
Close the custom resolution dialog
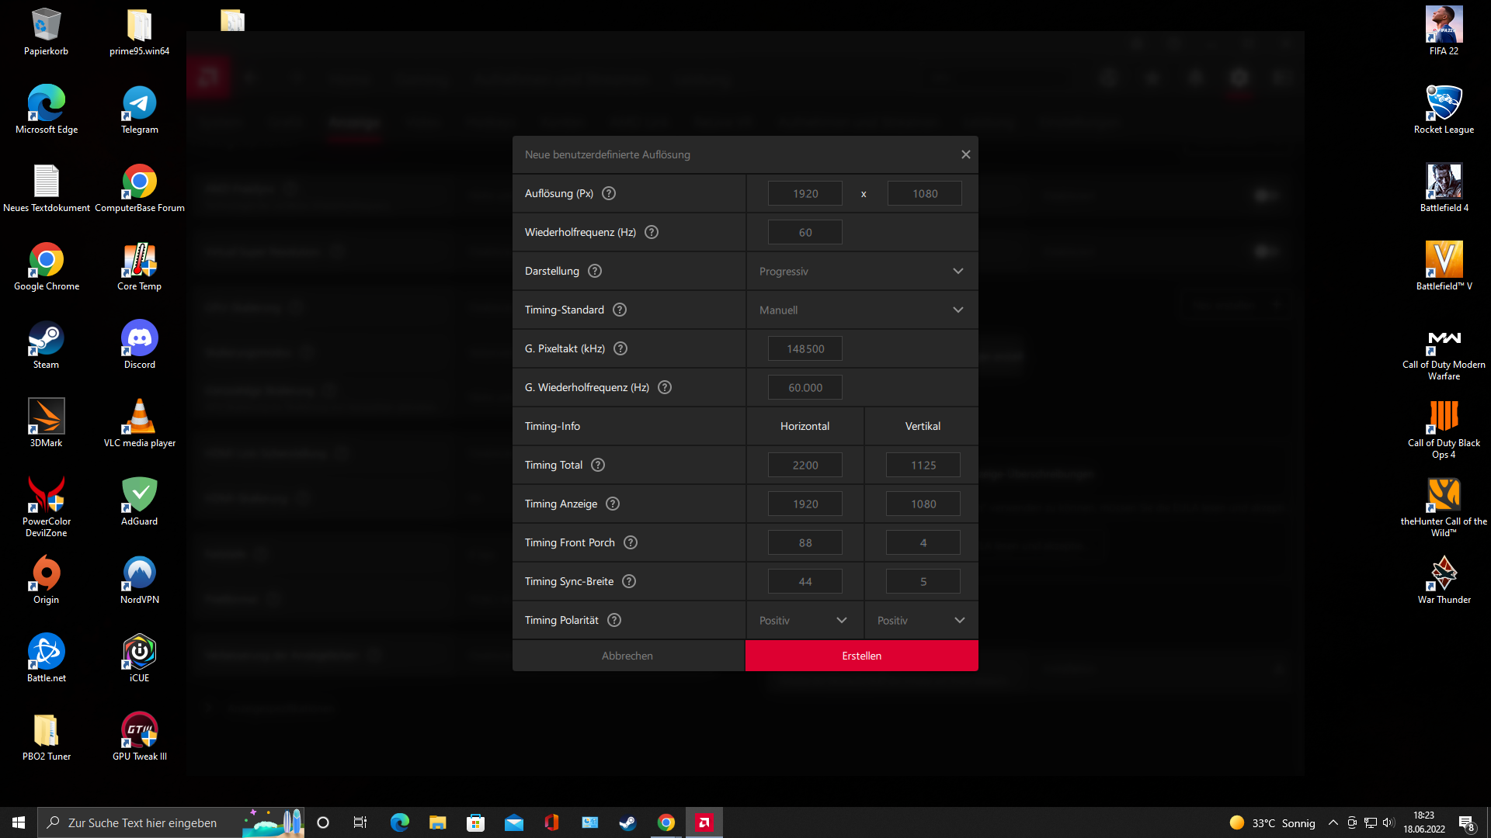click(965, 154)
